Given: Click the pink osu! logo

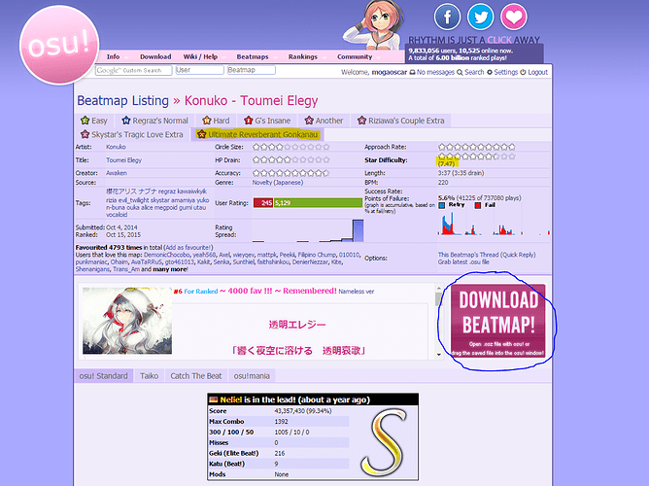Looking at the screenshot, I should tap(59, 45).
